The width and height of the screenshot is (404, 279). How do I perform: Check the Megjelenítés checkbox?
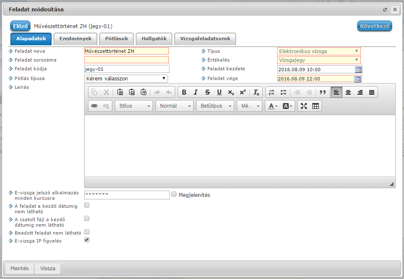(x=174, y=194)
